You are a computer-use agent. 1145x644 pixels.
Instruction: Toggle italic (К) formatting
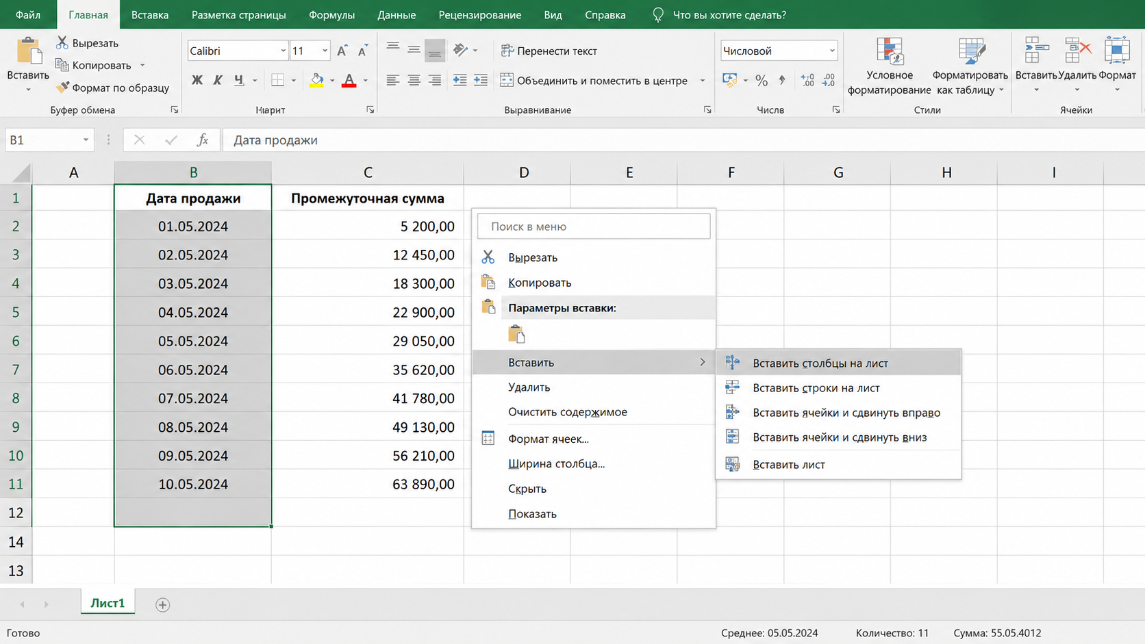(218, 80)
